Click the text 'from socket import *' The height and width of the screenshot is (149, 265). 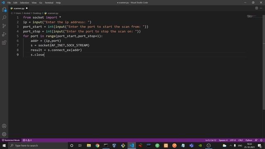[42, 17]
